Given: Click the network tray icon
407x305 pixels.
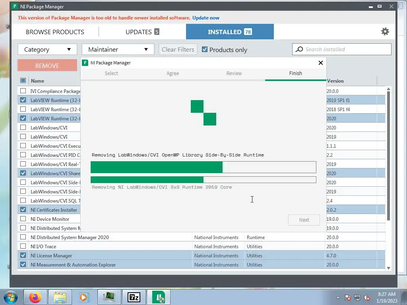Looking at the screenshot, I should click(357, 297).
